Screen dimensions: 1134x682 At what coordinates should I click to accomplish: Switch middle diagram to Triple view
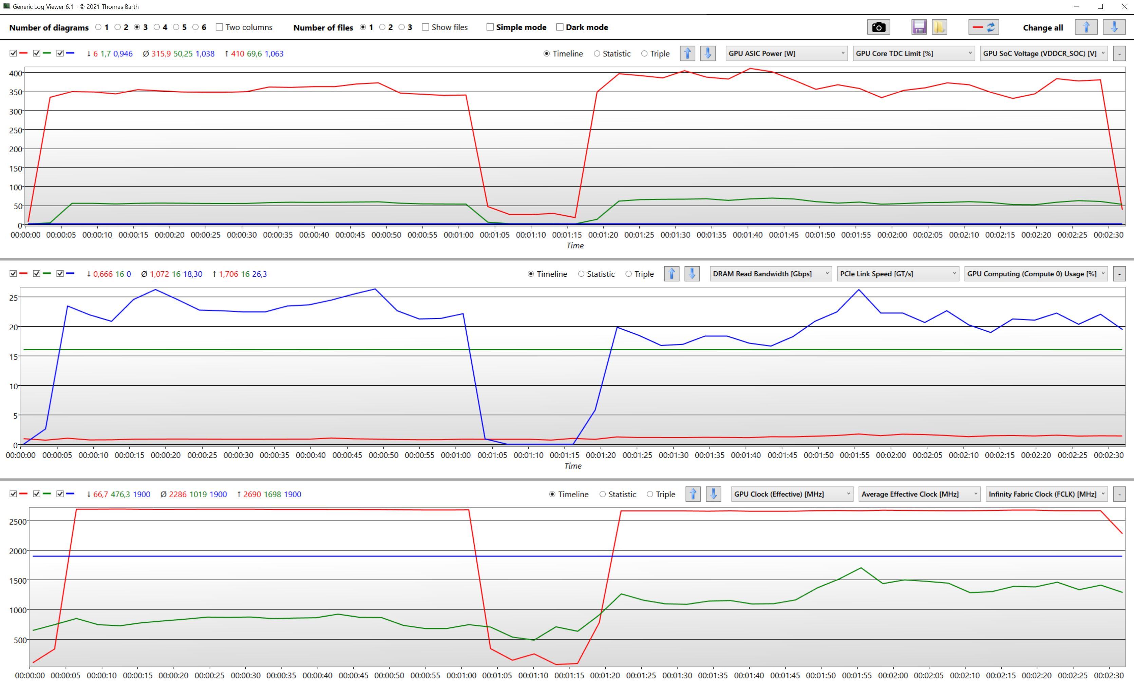628,274
